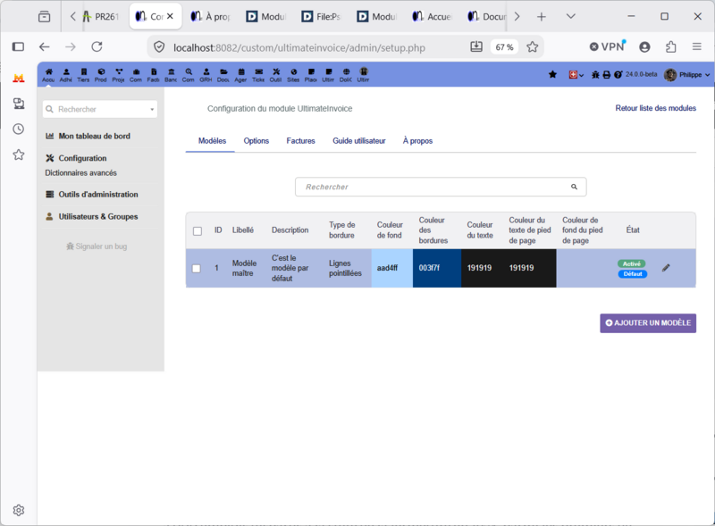715x526 pixels.
Task: Open the browser extensions puzzle icon
Action: (671, 47)
